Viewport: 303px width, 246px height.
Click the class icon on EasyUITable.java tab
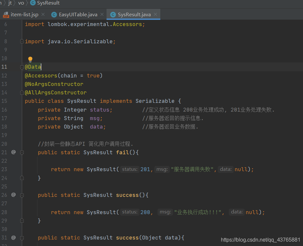tap(54, 15)
